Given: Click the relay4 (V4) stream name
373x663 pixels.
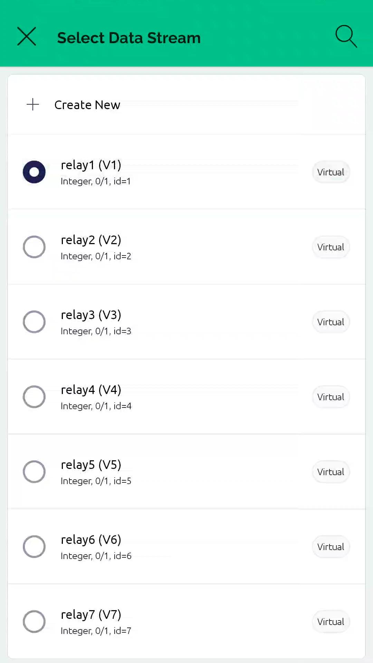Looking at the screenshot, I should (91, 390).
